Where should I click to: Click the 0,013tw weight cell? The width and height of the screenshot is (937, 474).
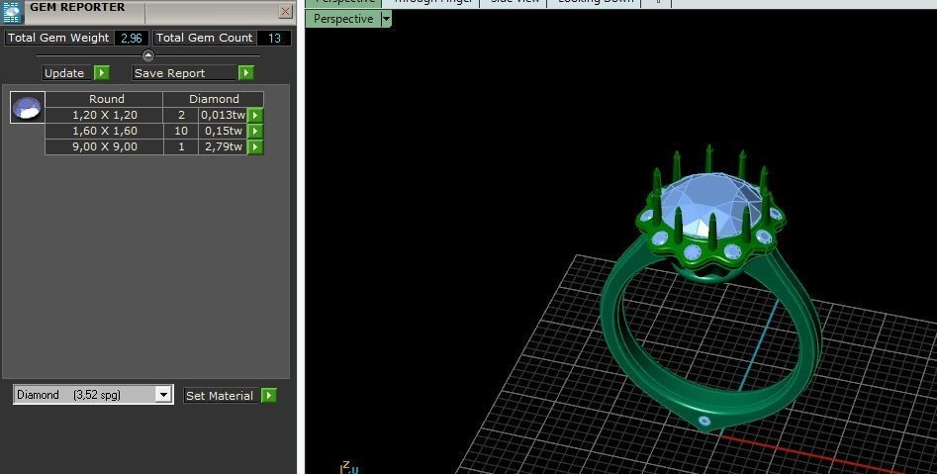point(223,115)
